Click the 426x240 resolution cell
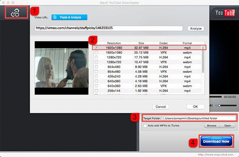 pyautogui.click(x=114, y=76)
